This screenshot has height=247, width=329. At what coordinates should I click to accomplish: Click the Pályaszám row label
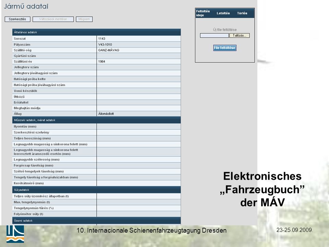click(x=22, y=45)
